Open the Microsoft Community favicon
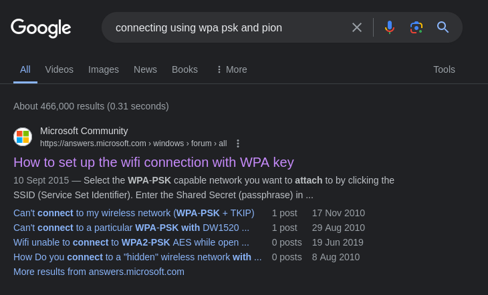 23,137
